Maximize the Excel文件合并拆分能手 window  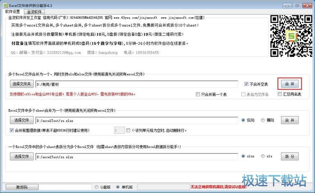point(297,5)
